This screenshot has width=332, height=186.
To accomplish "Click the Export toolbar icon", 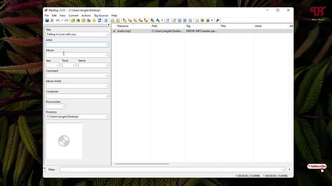I will [x=174, y=21].
